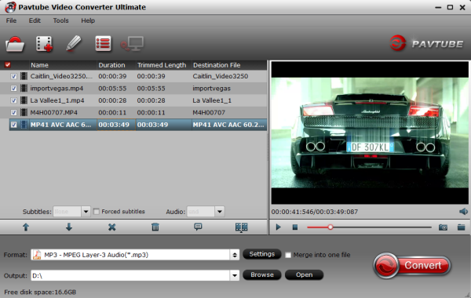This screenshot has height=298, width=471.
Task: Open the Edit menu
Action: coord(35,20)
